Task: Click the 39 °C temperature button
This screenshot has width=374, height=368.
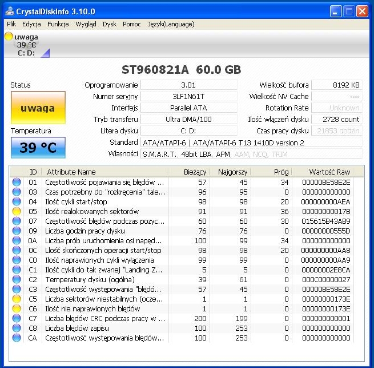Action: [38, 148]
